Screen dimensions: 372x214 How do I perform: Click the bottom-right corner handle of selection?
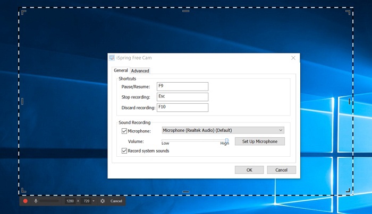coord(348,190)
